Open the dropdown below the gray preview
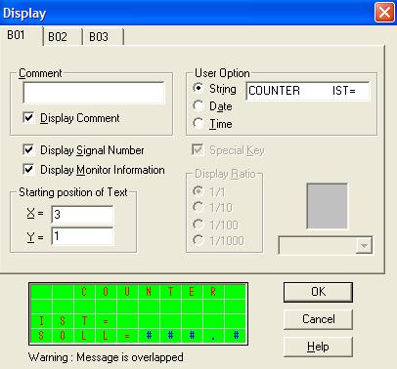Screen dimensions: 397x369 tap(364, 246)
